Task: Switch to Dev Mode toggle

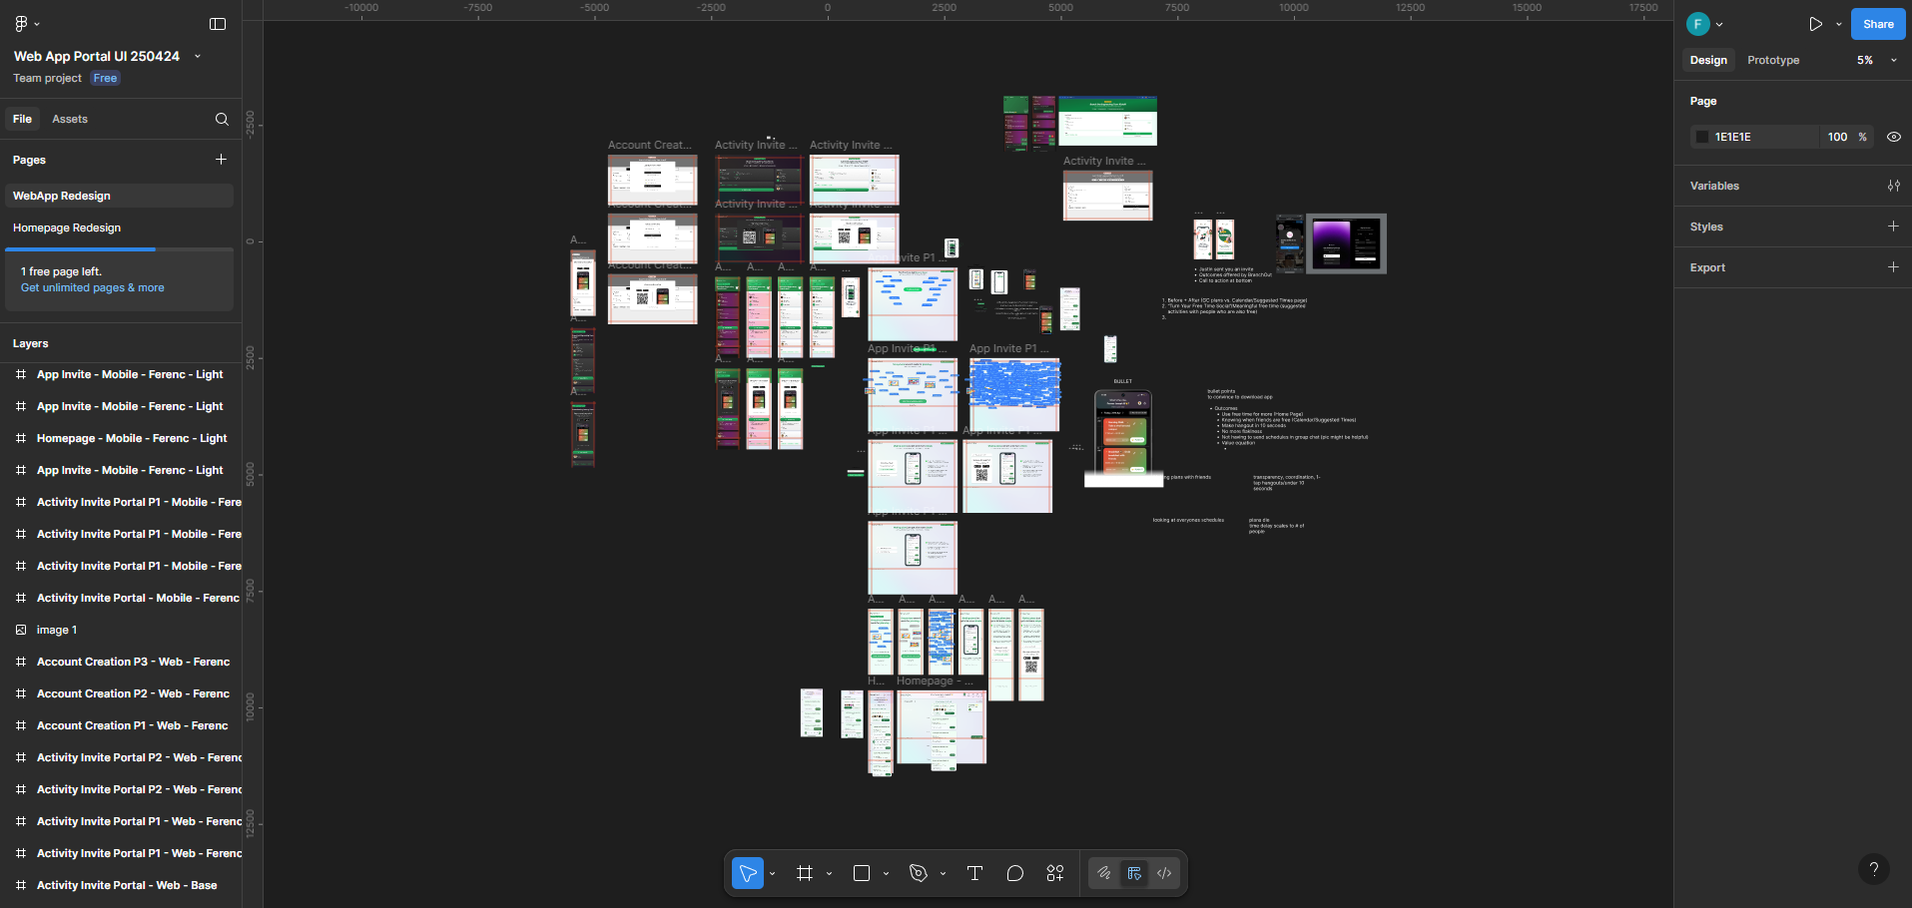Action: (x=1164, y=873)
